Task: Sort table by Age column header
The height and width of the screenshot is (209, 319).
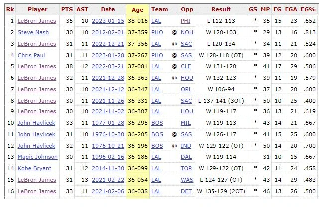Action: 137,9
